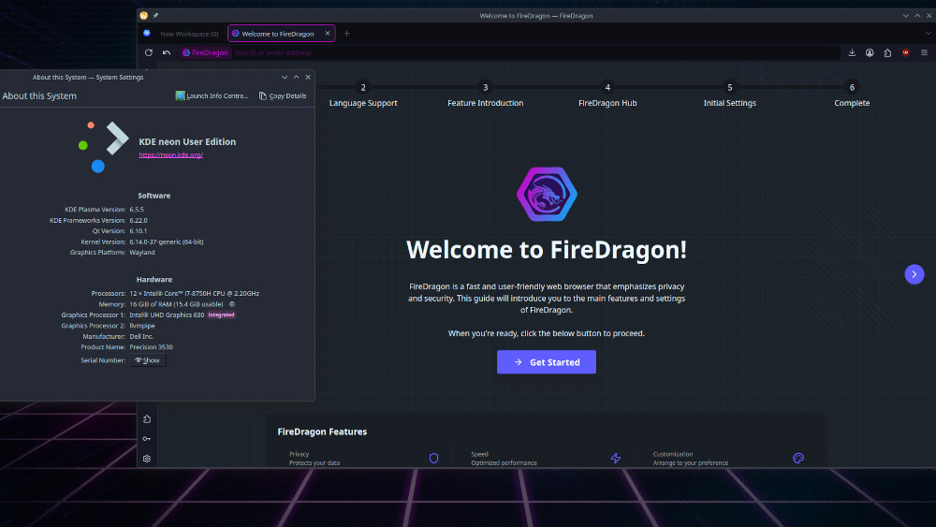This screenshot has height=527, width=936.
Task: Click the Kernel Version value 6.14.0-37-generic
Action: pyautogui.click(x=167, y=242)
